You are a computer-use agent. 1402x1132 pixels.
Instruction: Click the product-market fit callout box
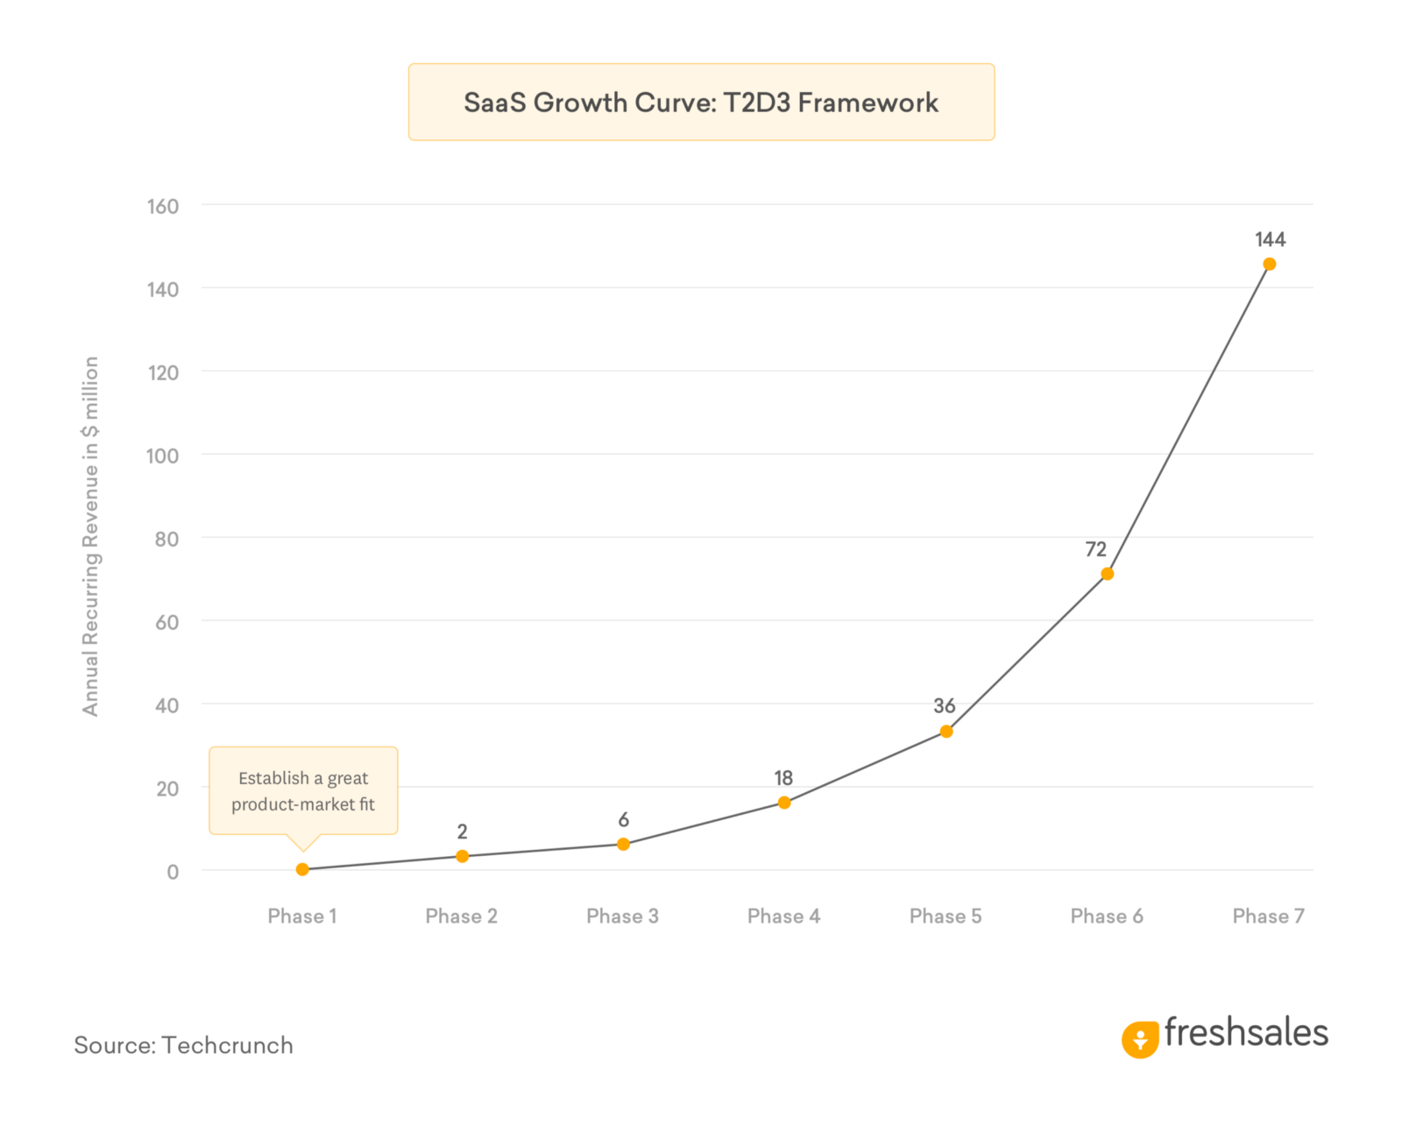(x=303, y=790)
